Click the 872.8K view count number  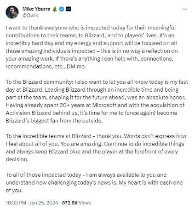point(70,203)
